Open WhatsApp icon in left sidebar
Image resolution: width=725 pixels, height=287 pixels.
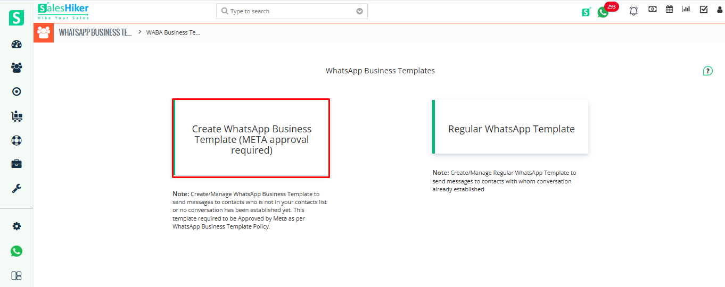17,251
